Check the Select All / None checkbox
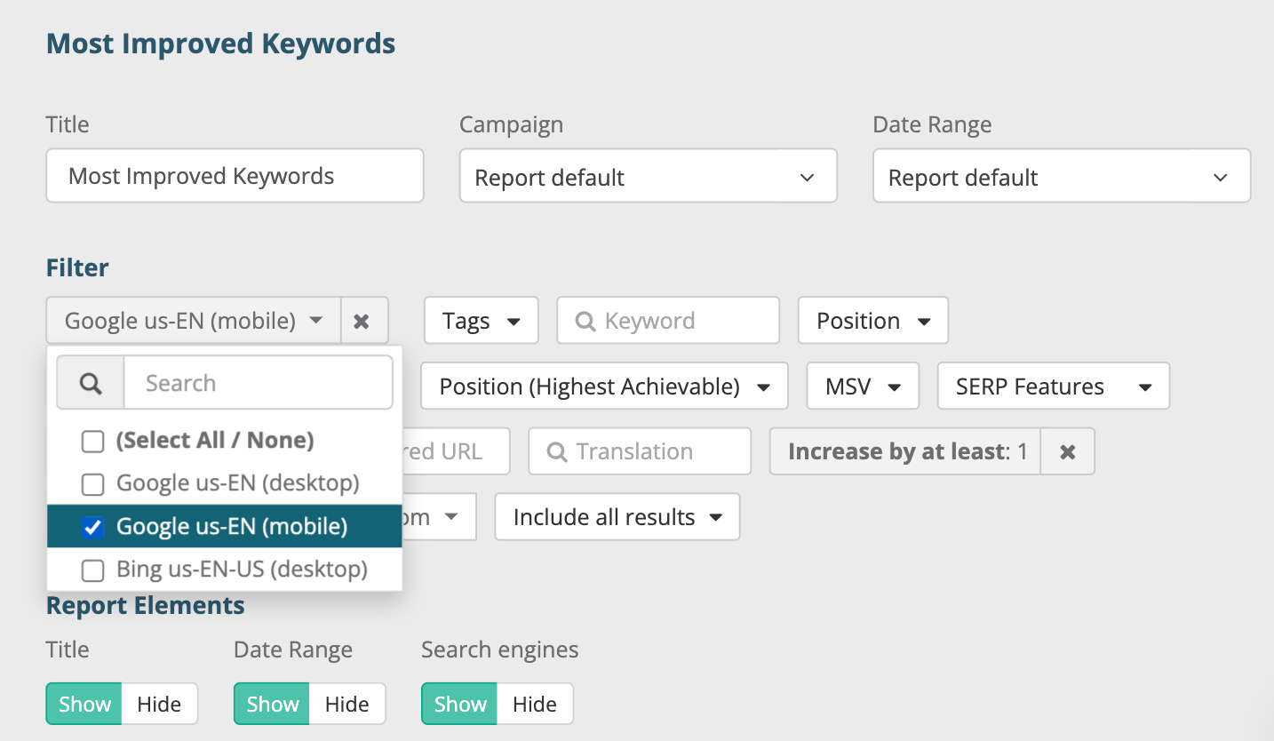 [92, 441]
